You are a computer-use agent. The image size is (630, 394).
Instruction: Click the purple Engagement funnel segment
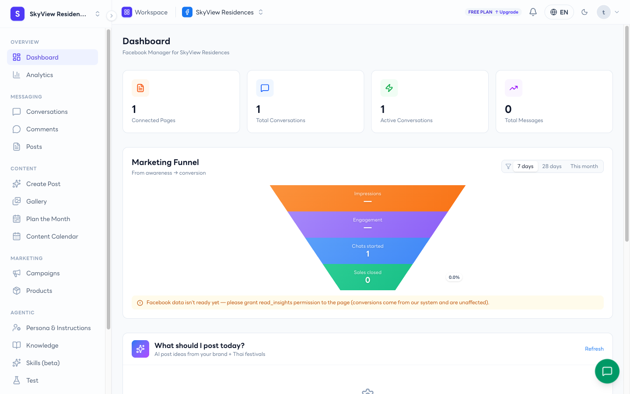click(x=367, y=225)
